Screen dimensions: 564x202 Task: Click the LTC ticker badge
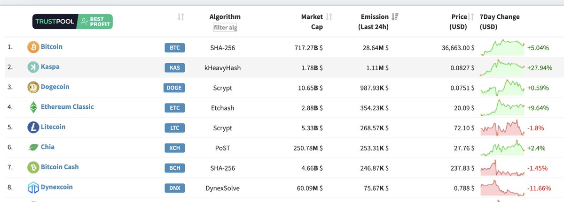pyautogui.click(x=175, y=127)
